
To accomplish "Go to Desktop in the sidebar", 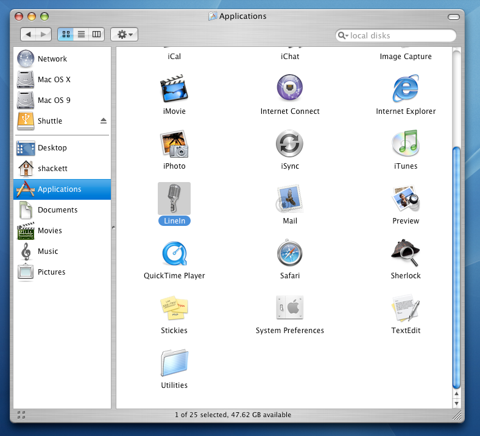I will [62, 148].
